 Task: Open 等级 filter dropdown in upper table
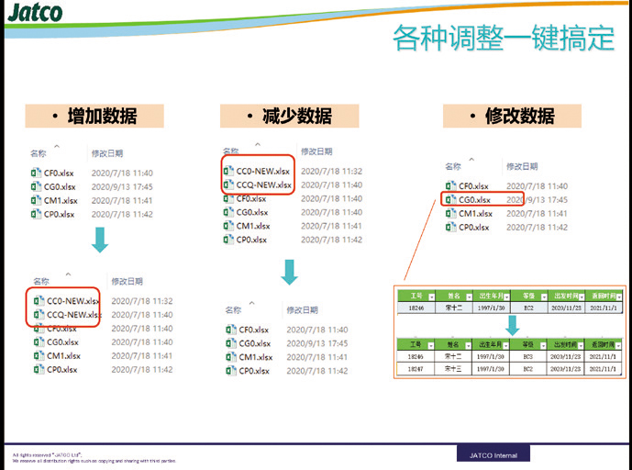tap(543, 297)
